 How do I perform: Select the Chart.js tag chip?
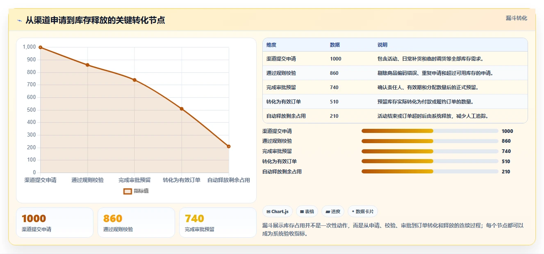point(278,211)
